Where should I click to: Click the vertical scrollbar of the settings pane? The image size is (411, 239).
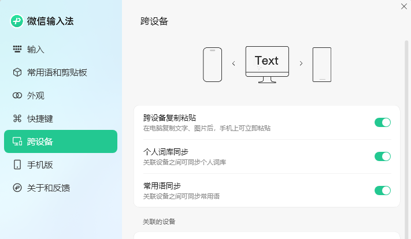coord(406,139)
